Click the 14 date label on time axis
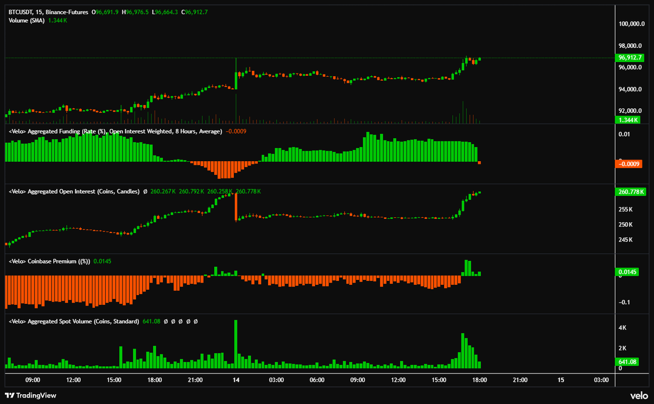This screenshot has height=404, width=654. point(236,380)
